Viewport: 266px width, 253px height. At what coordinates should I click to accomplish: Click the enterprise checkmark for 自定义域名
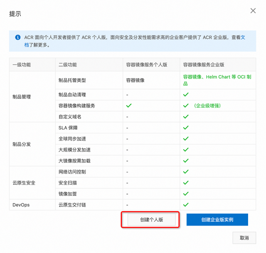[x=186, y=117]
